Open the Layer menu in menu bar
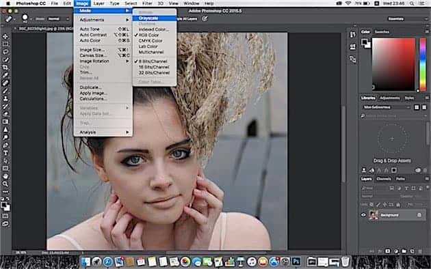This screenshot has width=431, height=269. (x=99, y=3)
